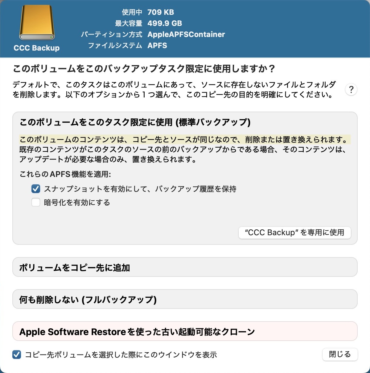Click the CCC Backup drive icon
Screen dimensions: 370x373
point(37,23)
